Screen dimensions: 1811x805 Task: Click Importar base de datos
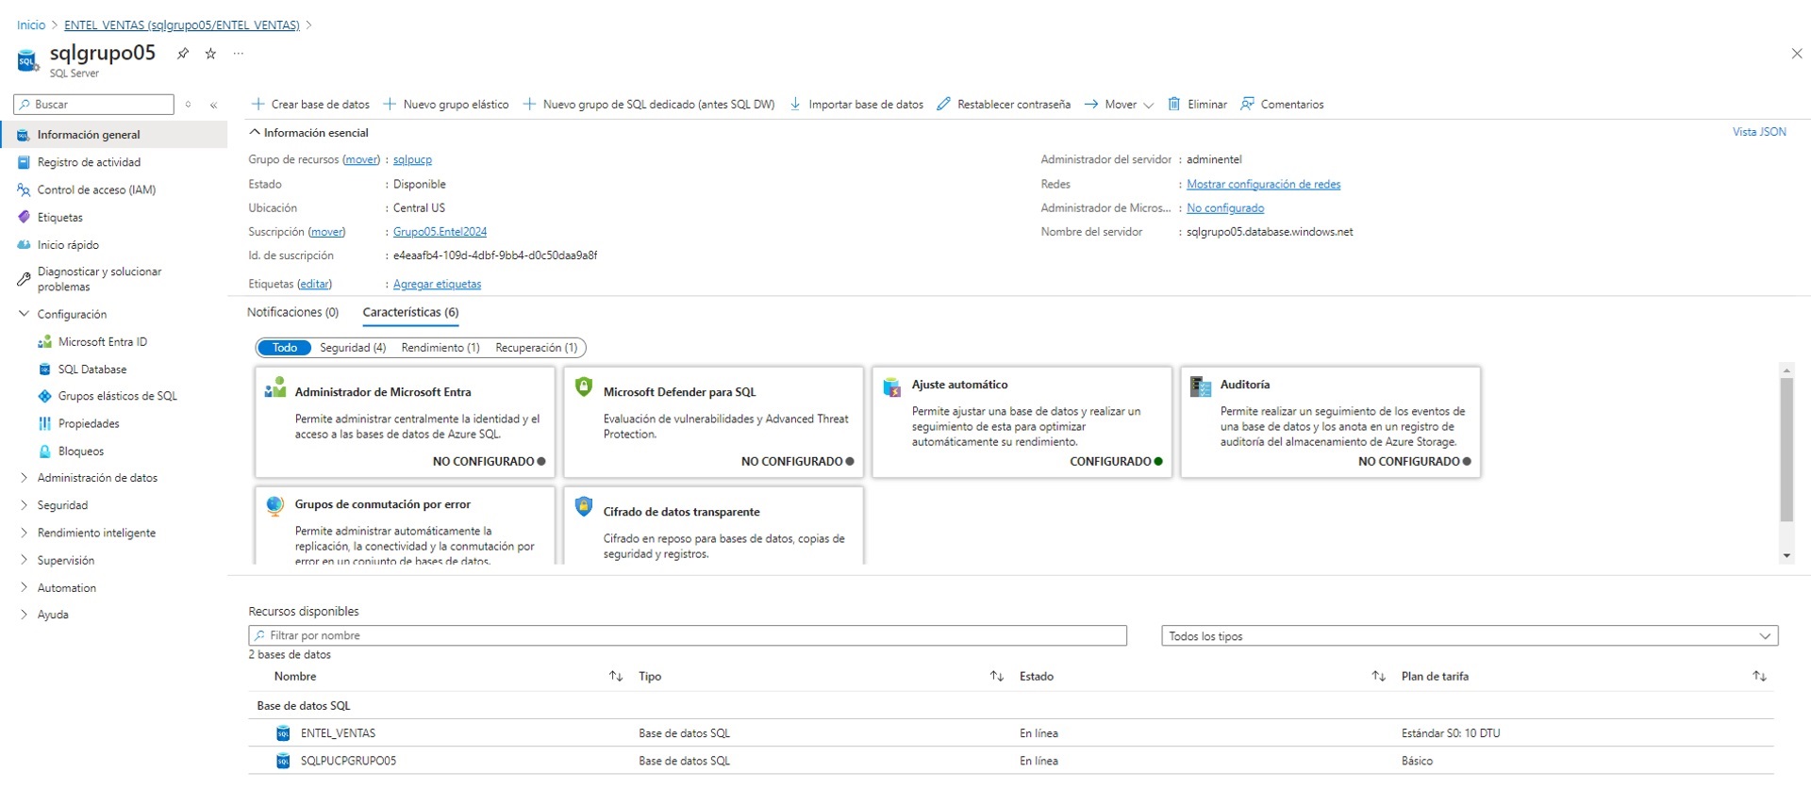[x=856, y=105]
